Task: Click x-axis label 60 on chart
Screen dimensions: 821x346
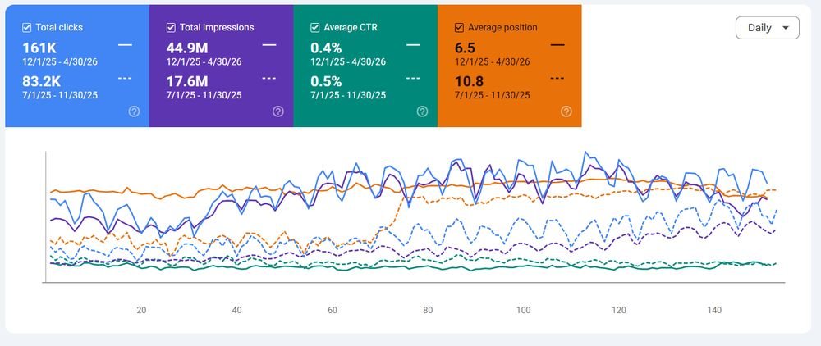Action: pos(333,311)
